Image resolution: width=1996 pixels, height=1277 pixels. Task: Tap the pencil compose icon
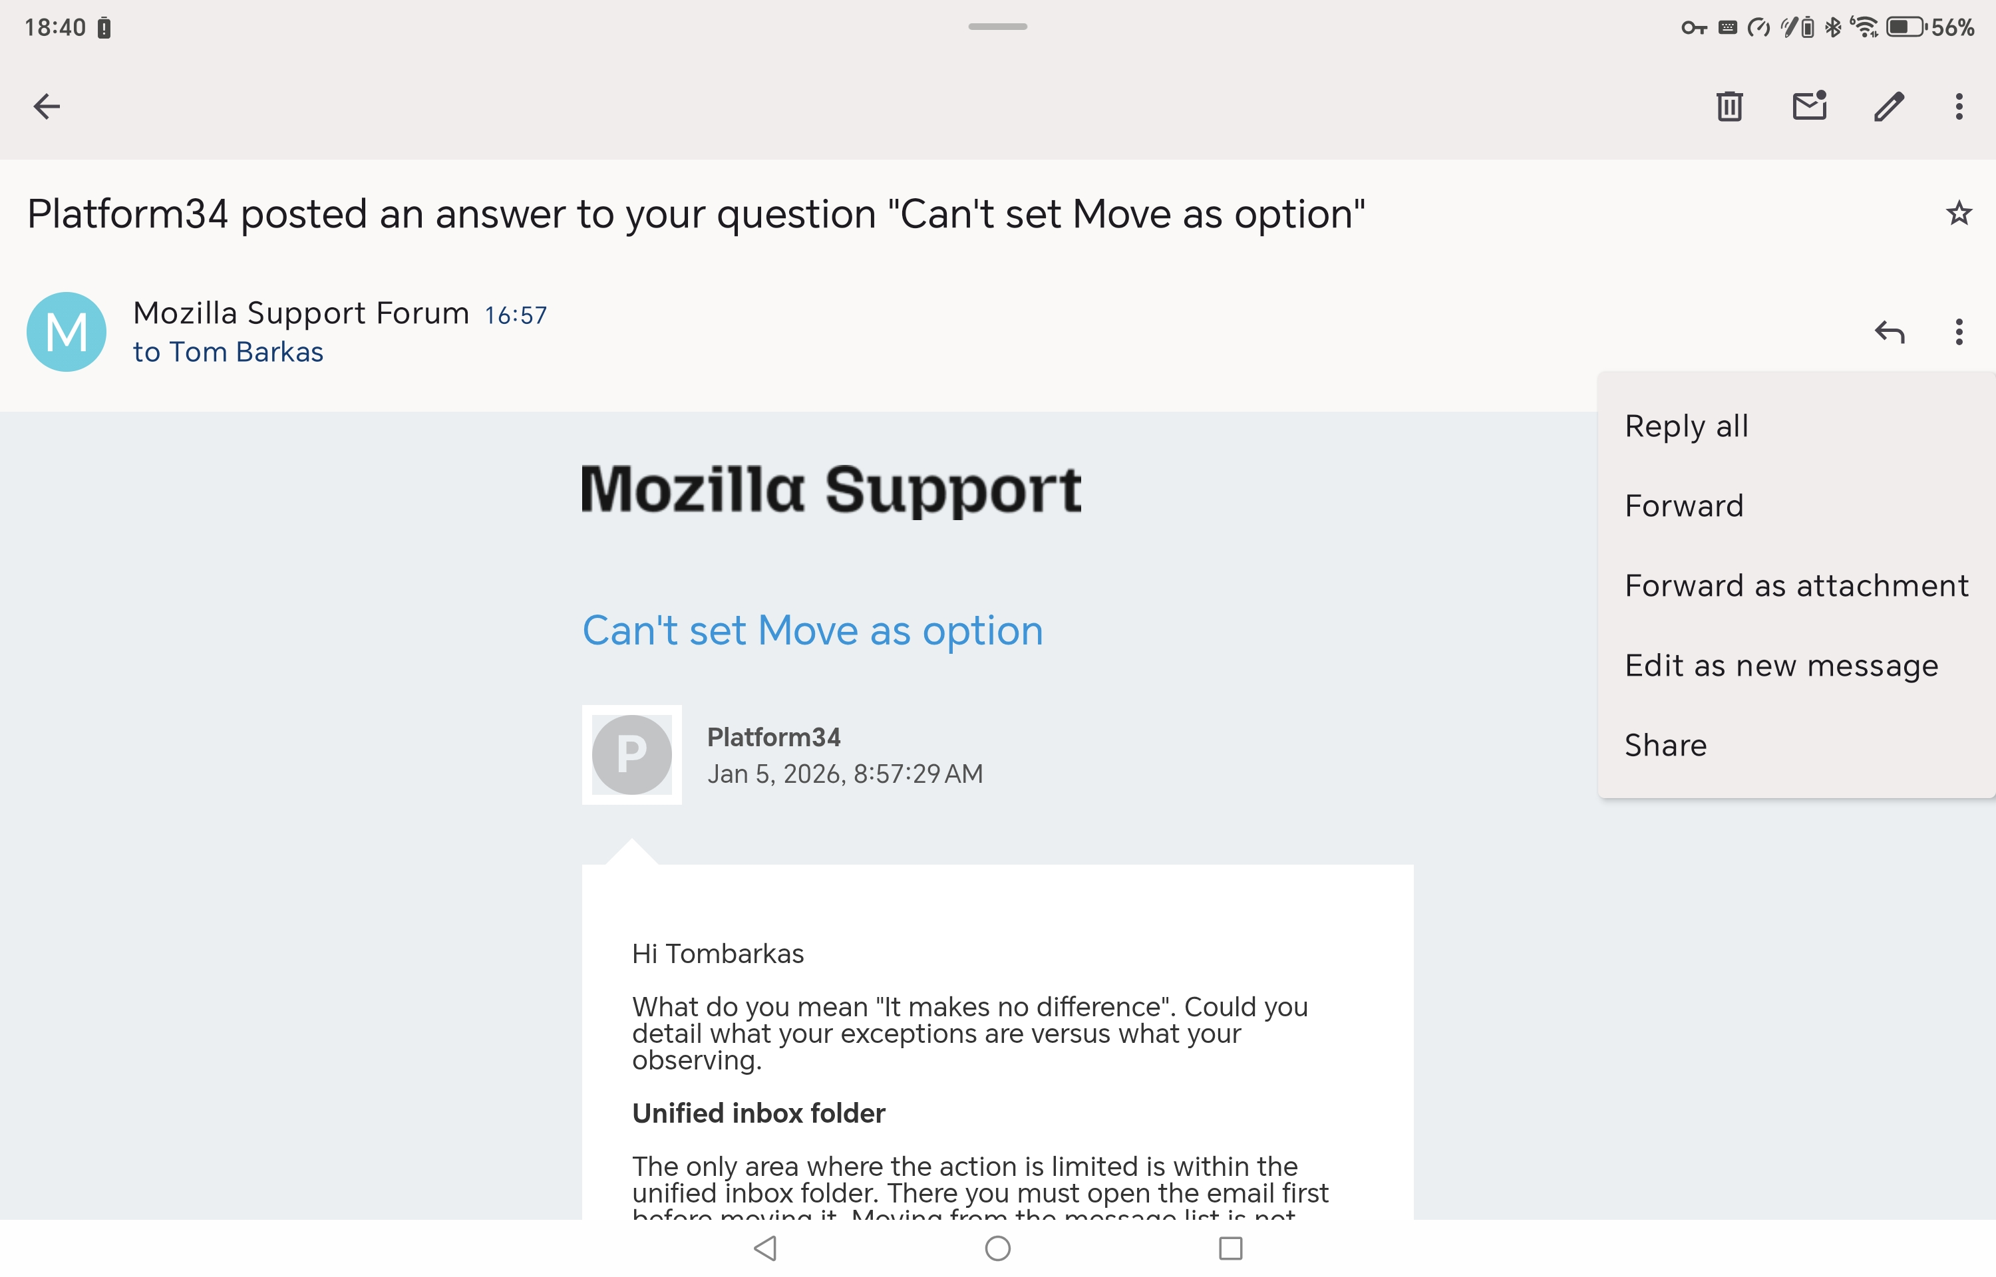[x=1888, y=106]
